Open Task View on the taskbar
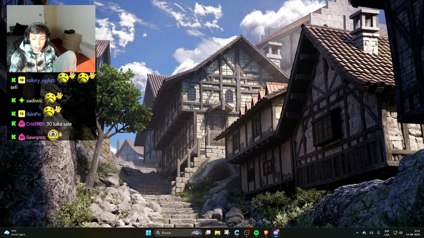 click(x=208, y=233)
